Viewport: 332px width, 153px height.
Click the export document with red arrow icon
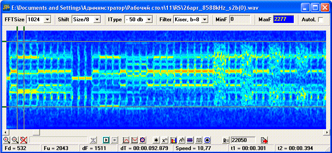tap(264, 140)
